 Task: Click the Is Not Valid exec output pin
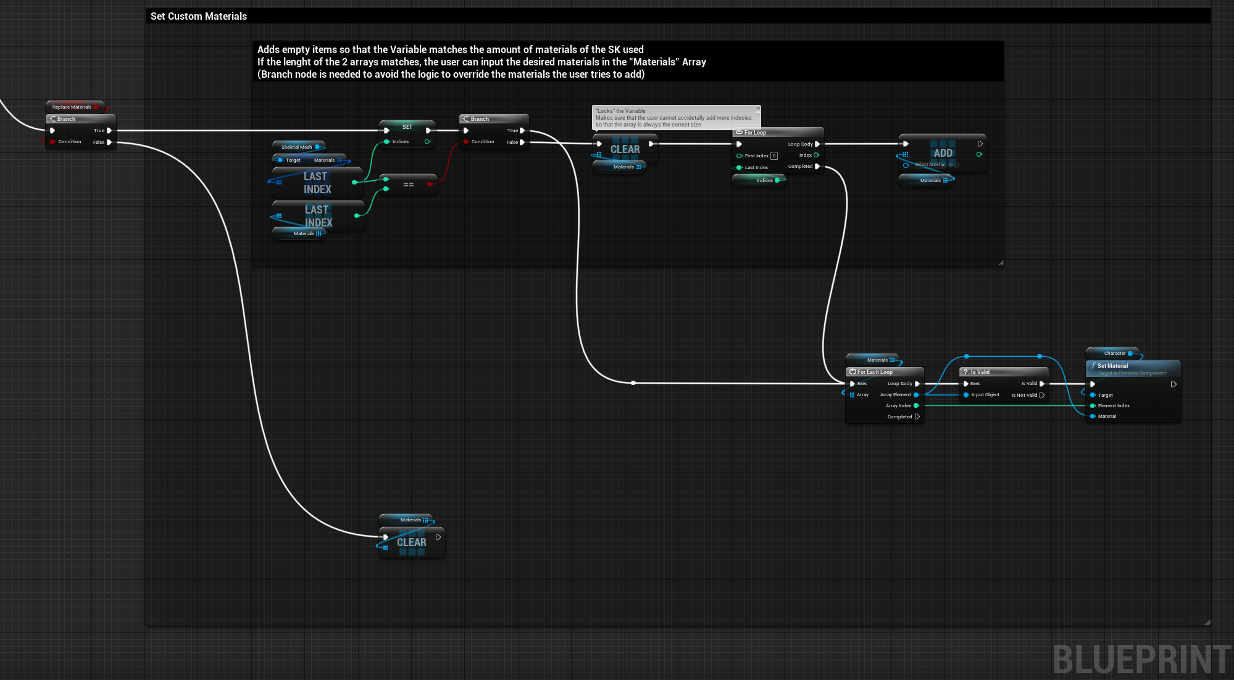[x=1042, y=396]
